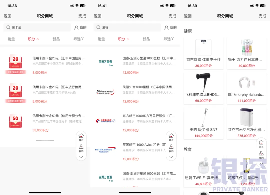Viewport: 270px width, 195px height.
Task: Open 京东京造 体重电子秤 product card
Action: coord(203,54)
